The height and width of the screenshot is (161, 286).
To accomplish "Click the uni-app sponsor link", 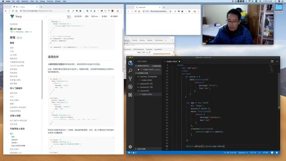I will pyautogui.click(x=16, y=29).
